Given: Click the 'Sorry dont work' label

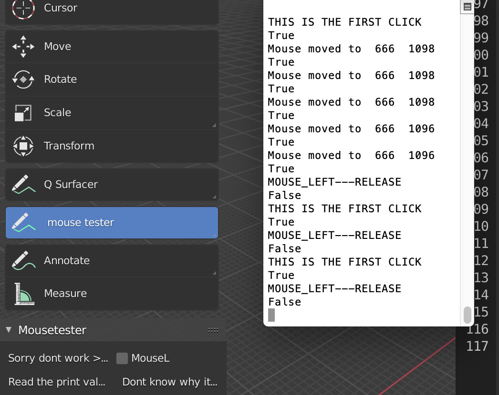Looking at the screenshot, I should point(58,358).
